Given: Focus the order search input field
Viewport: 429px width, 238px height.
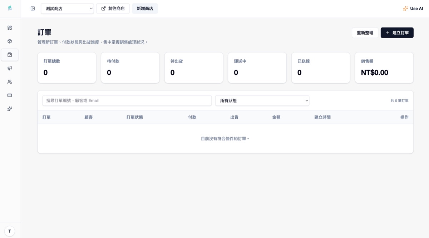Looking at the screenshot, I should (127, 101).
